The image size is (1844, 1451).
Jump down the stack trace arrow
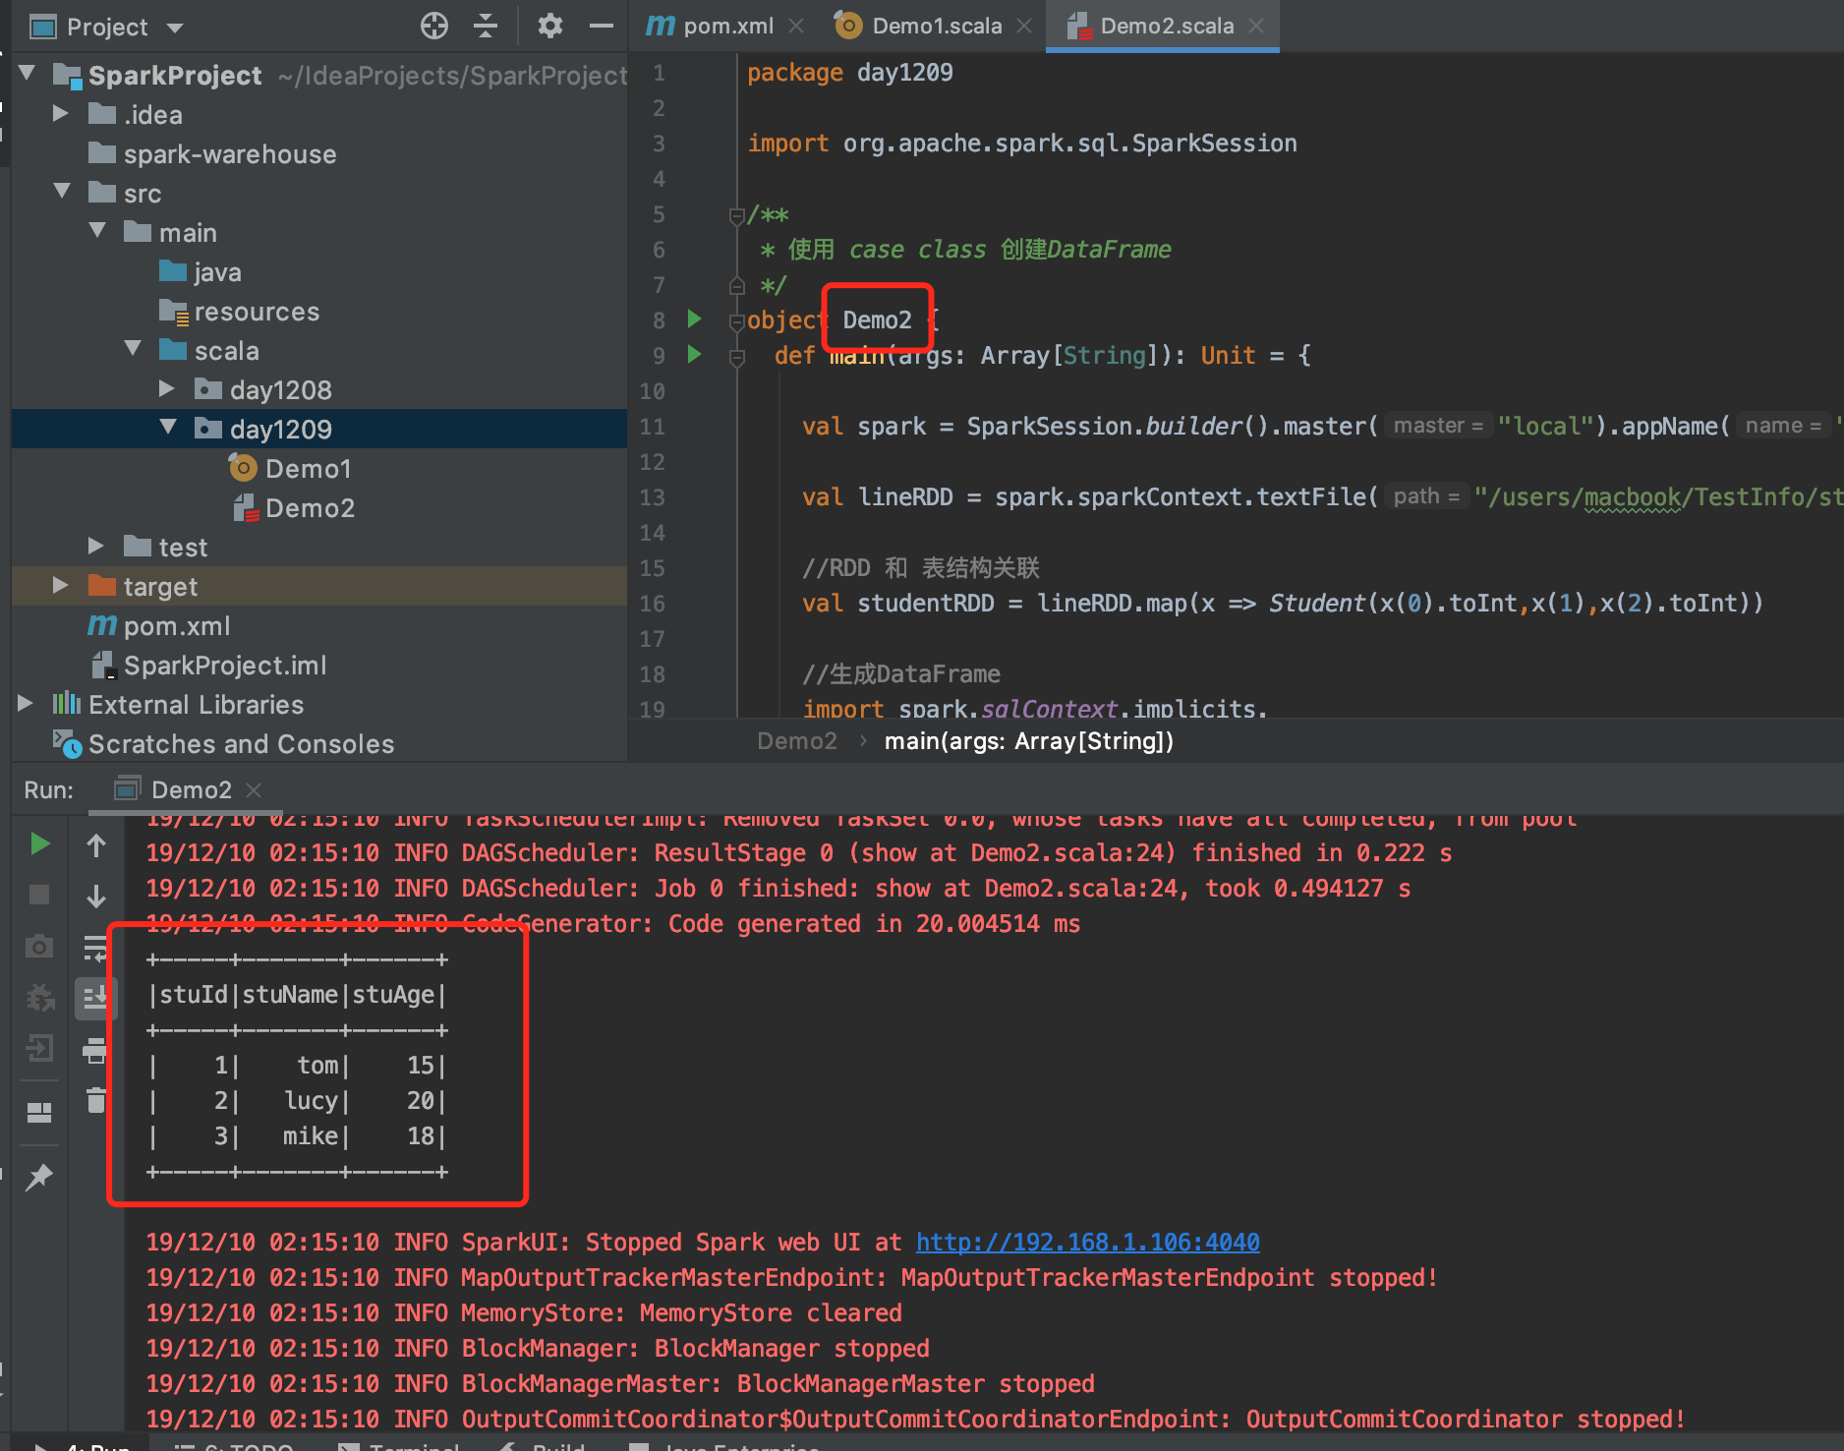coord(96,896)
